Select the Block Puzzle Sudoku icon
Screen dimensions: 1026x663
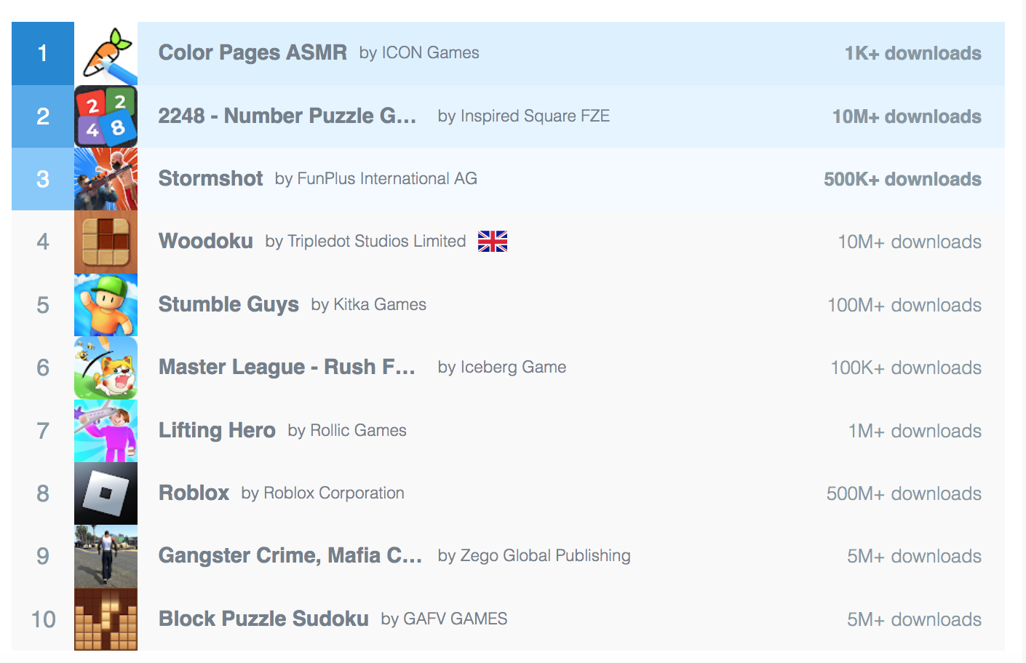106,619
